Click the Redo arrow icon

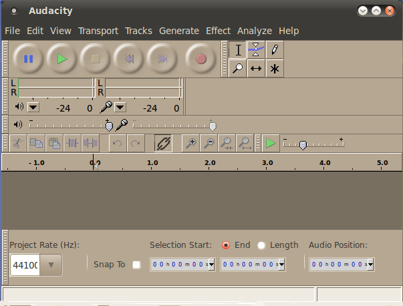coord(136,143)
